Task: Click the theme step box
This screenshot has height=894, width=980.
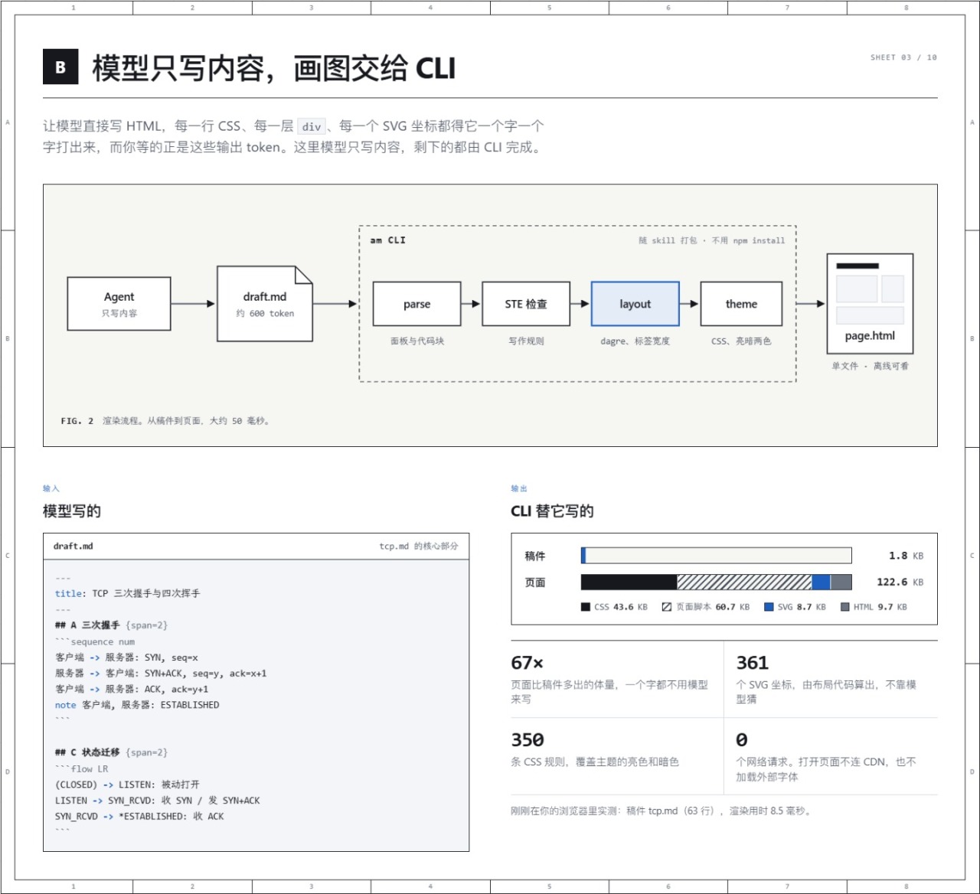Action: (741, 304)
